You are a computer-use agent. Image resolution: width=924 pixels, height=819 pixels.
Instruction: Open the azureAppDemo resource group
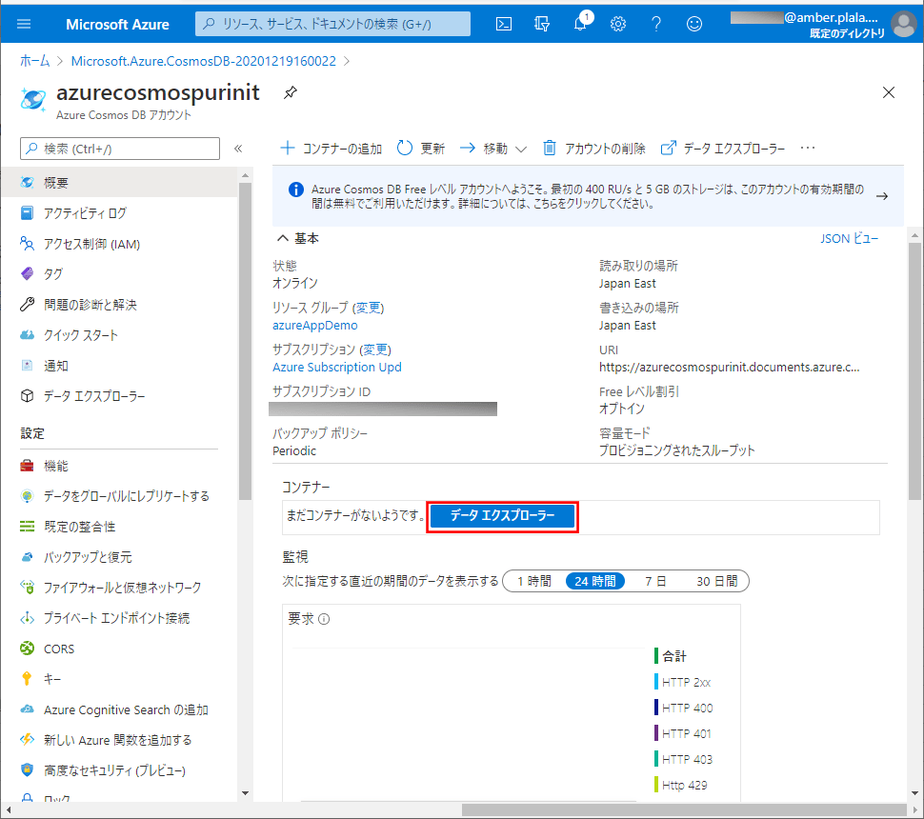(x=314, y=326)
